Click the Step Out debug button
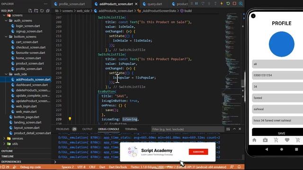The image size is (303, 170). pos(215,4)
